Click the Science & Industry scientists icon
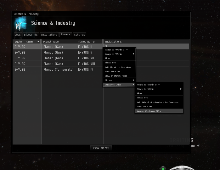The image size is (220, 170). coord(21,23)
